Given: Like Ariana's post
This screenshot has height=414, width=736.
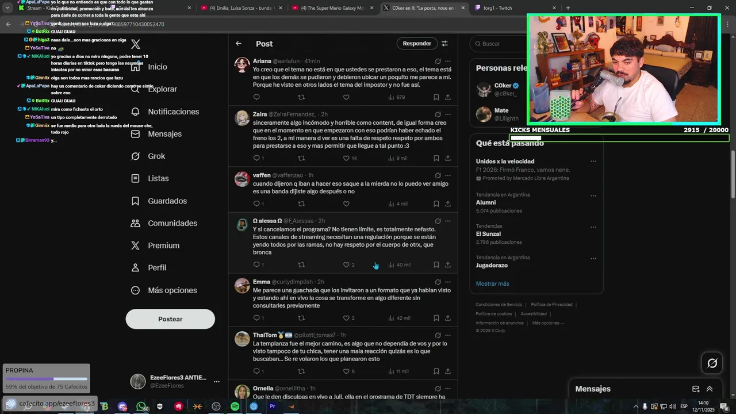Looking at the screenshot, I should 346,97.
